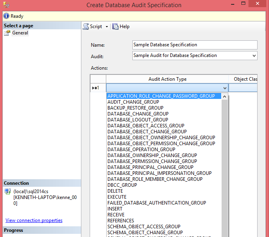
Task: Click the server connection icon
Action: (7, 191)
